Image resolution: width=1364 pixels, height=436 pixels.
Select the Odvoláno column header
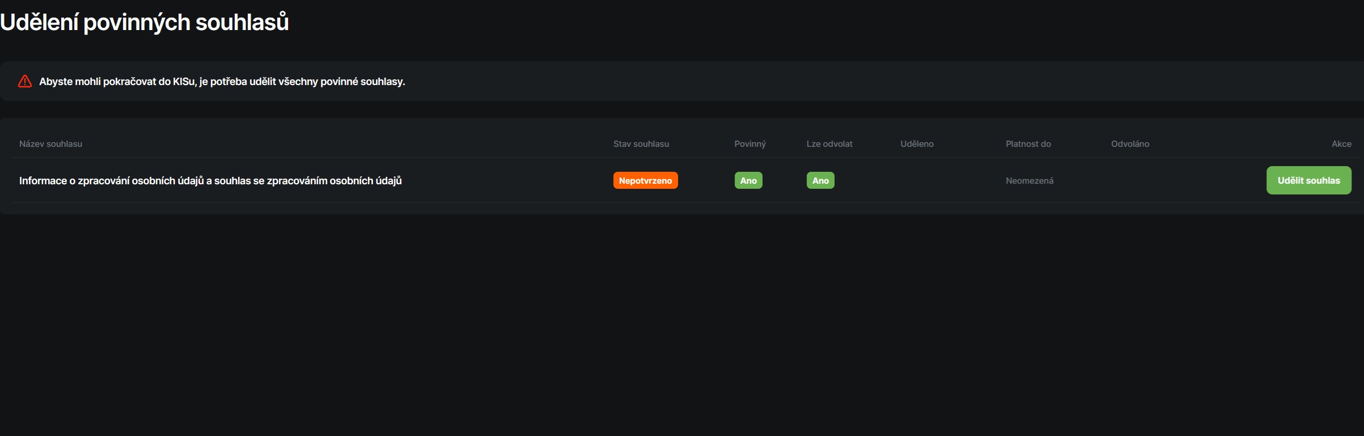pos(1130,144)
